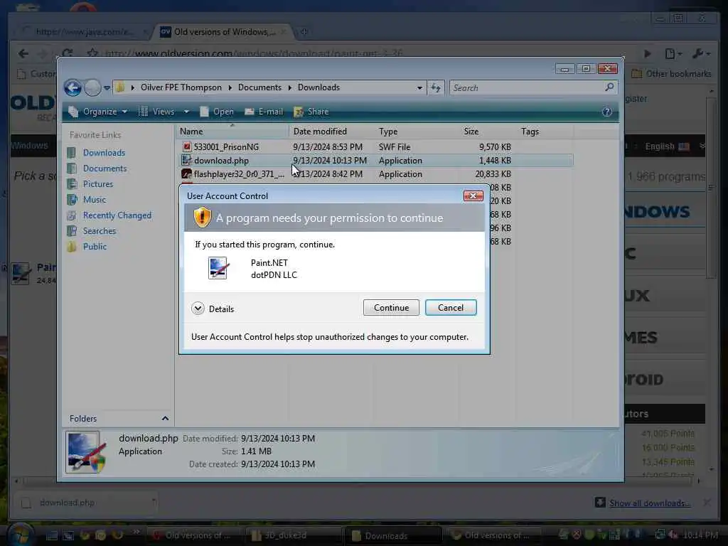
Task: Sort by Size column header
Action: pyautogui.click(x=486, y=132)
